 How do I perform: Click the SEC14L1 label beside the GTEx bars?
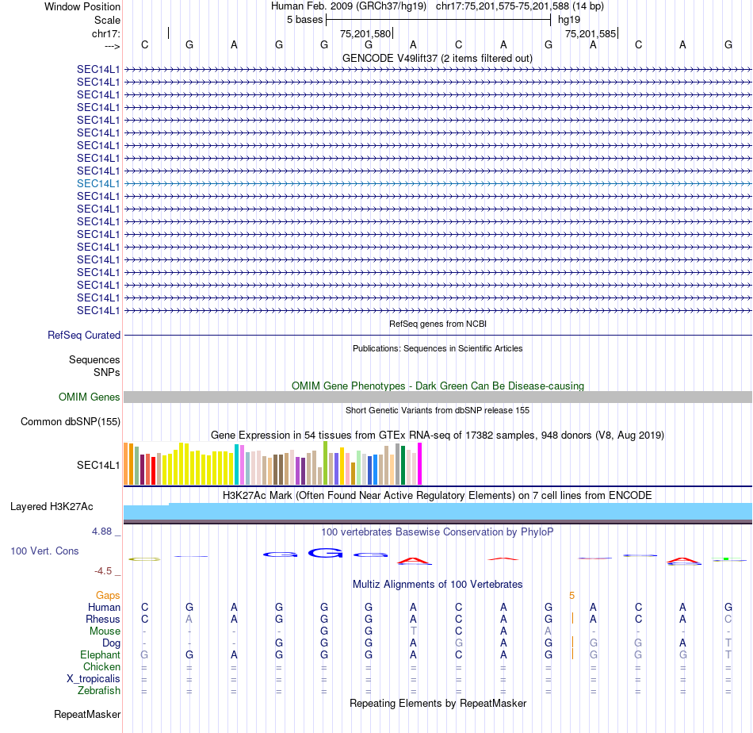coord(98,466)
